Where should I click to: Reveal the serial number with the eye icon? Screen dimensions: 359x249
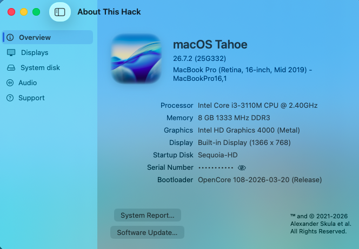tap(242, 168)
